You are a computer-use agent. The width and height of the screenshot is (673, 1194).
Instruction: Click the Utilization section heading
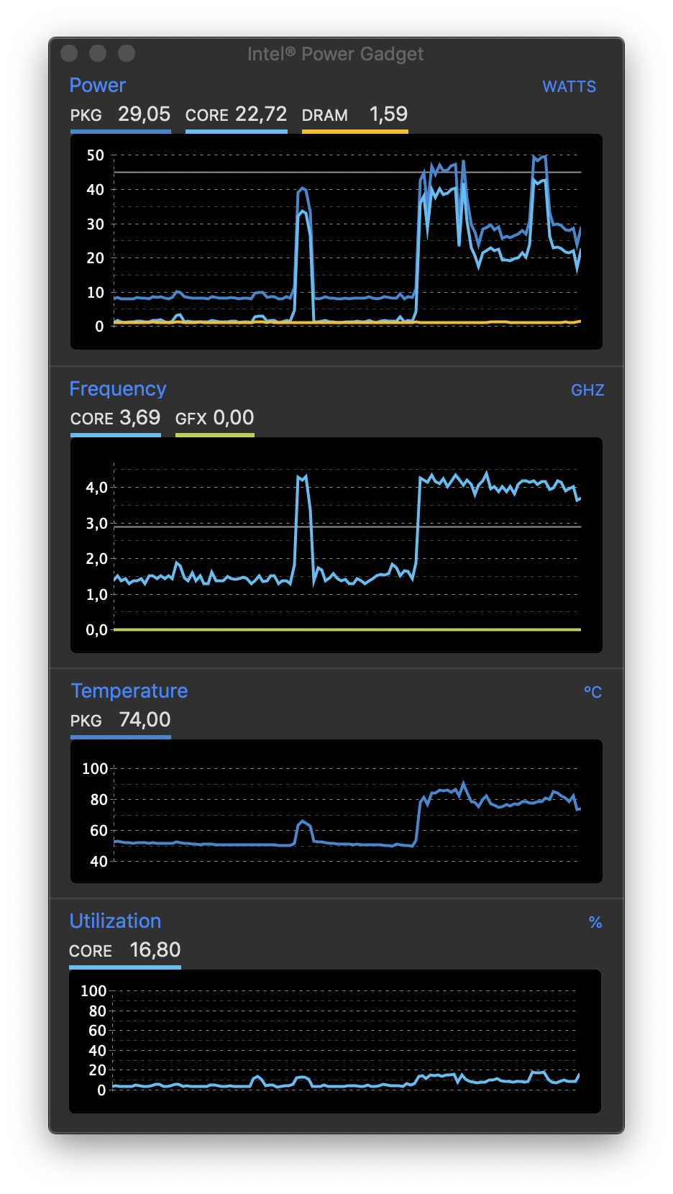click(115, 921)
